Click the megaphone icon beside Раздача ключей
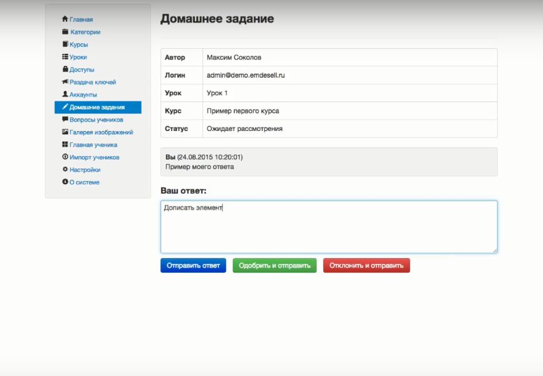This screenshot has width=543, height=376. [65, 82]
